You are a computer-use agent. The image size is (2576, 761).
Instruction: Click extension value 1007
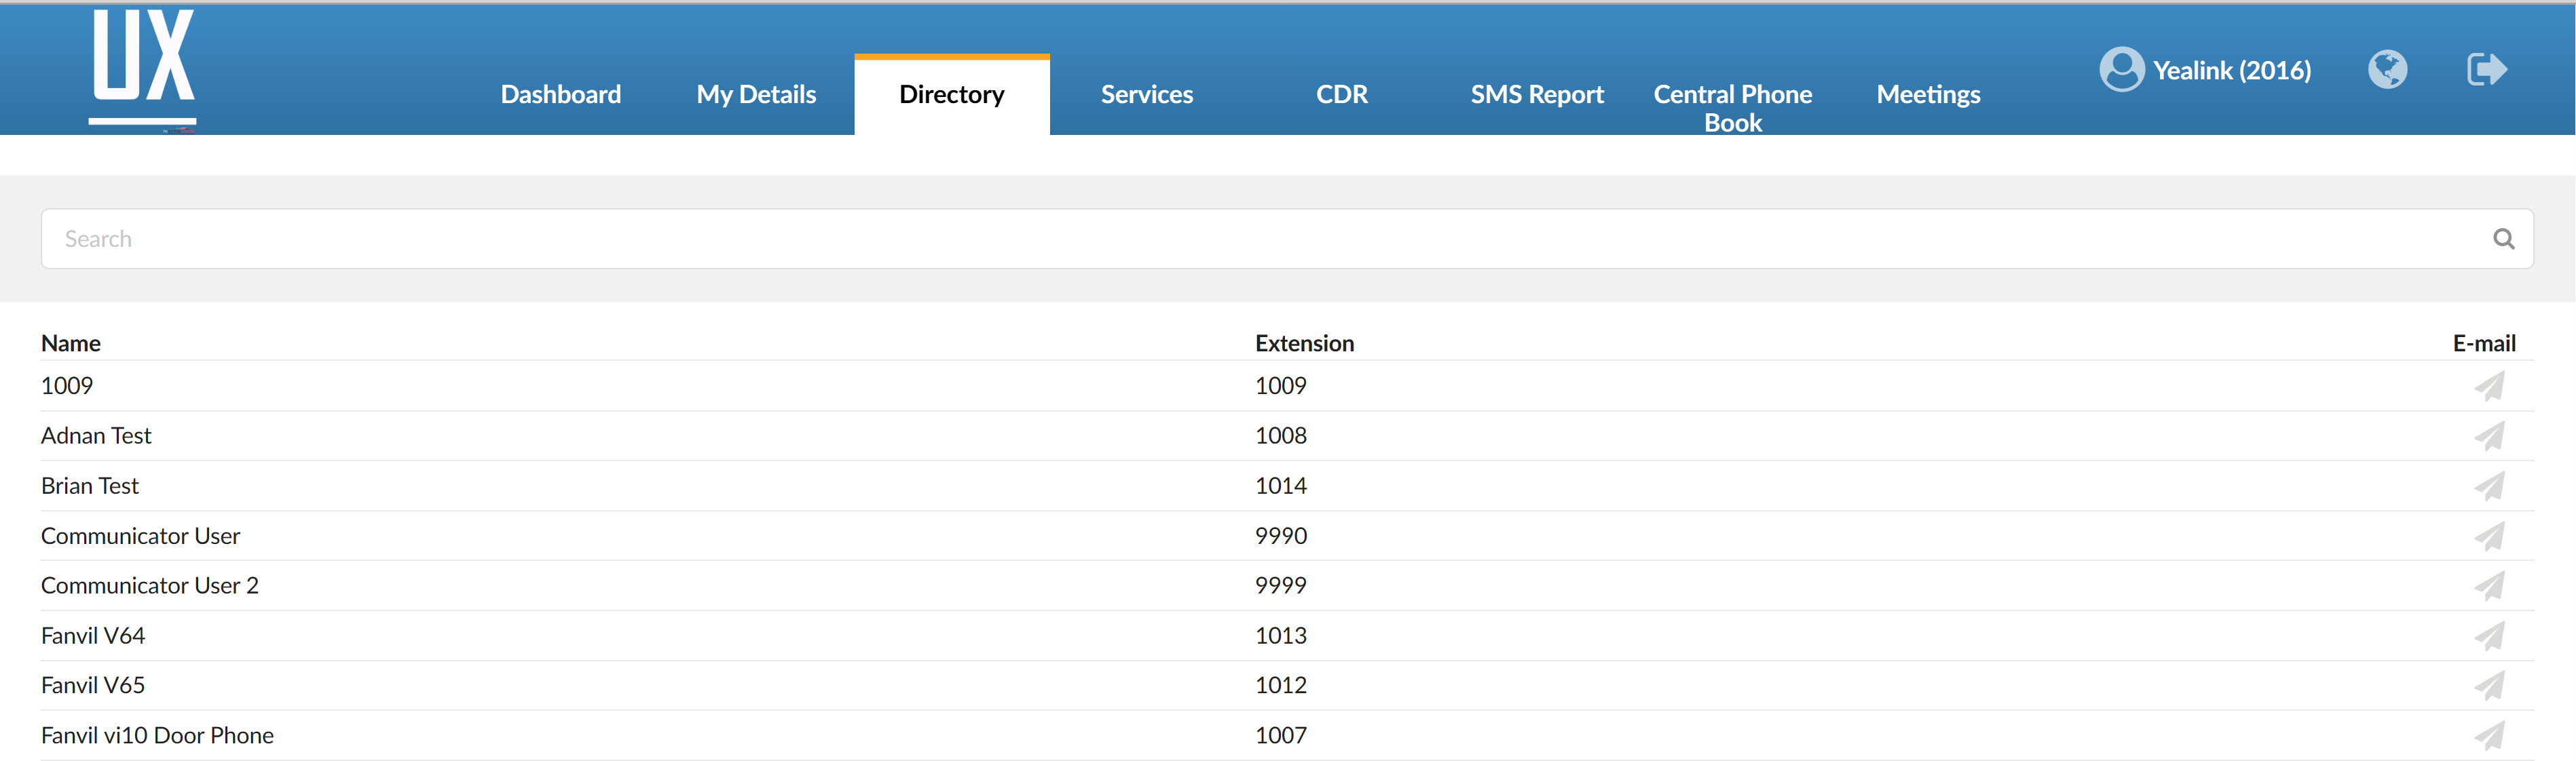1281,735
